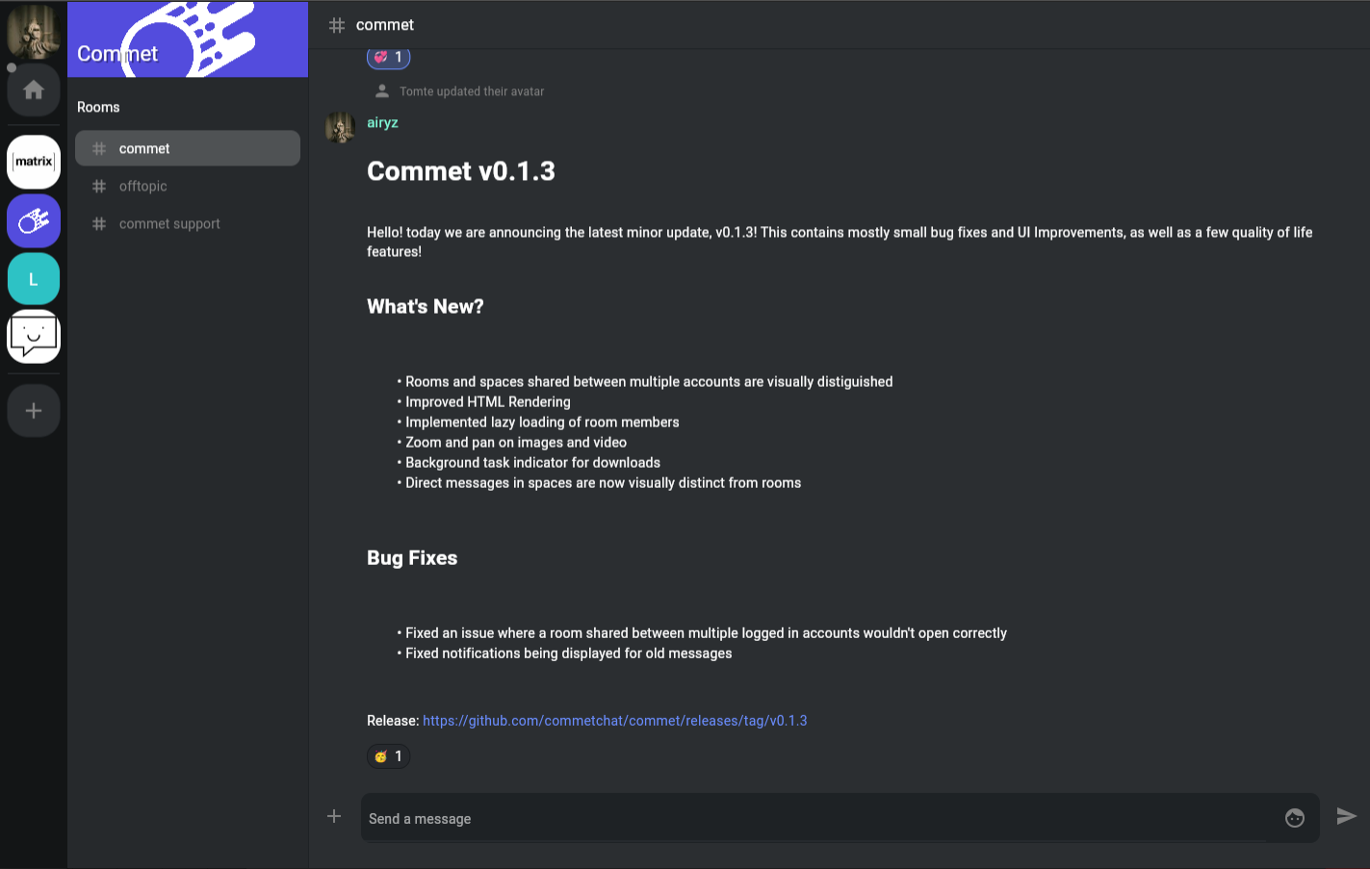
Task: Open the teal L space
Action: 34,279
